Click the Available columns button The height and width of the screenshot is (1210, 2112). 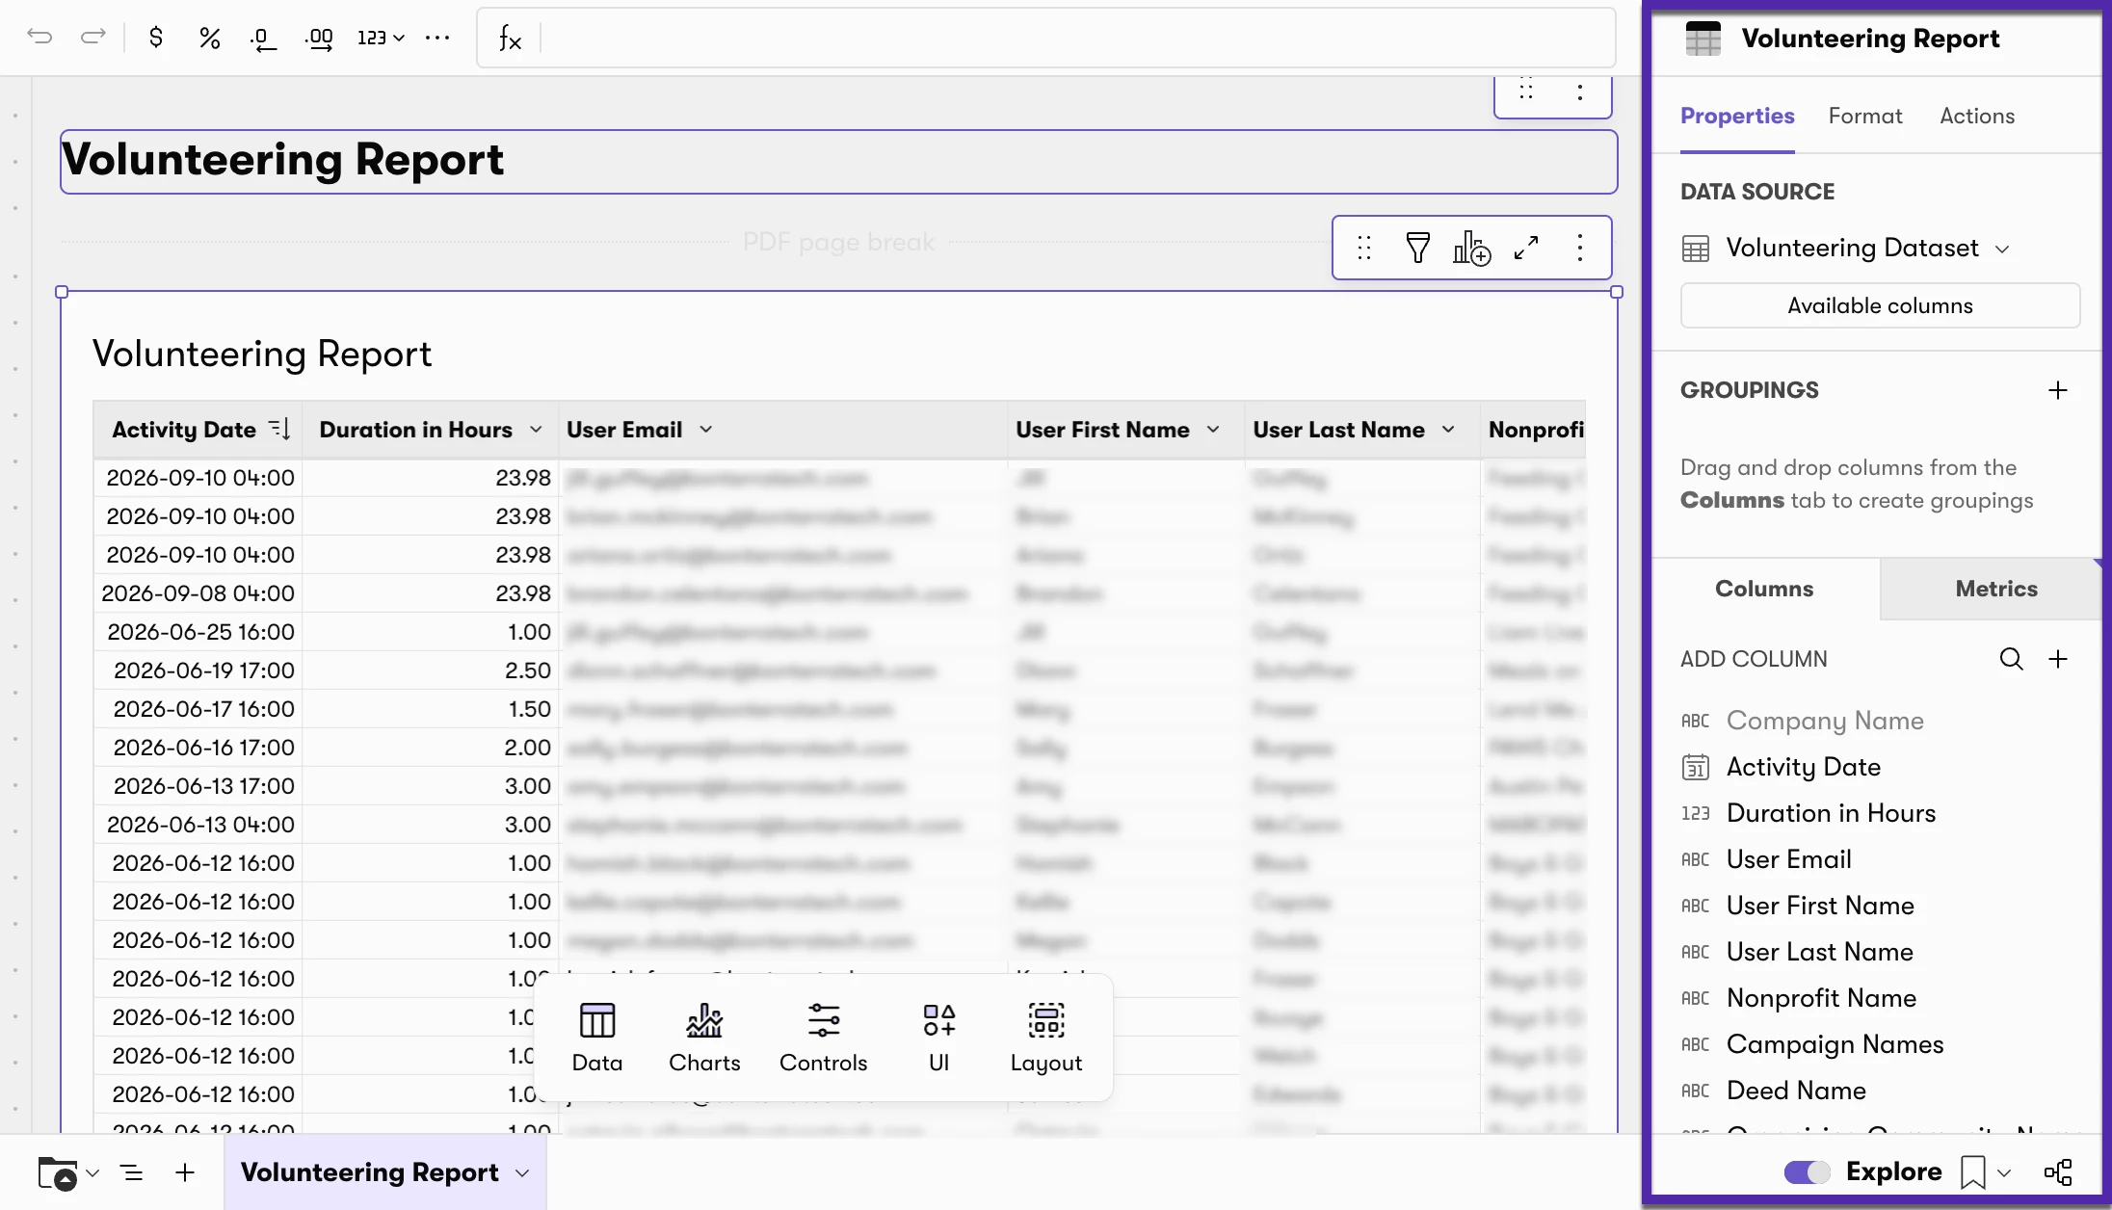tap(1880, 305)
